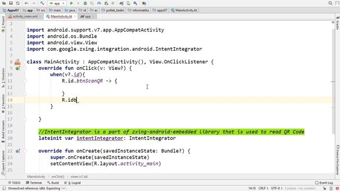Run the app with the green play button

click(71, 3)
